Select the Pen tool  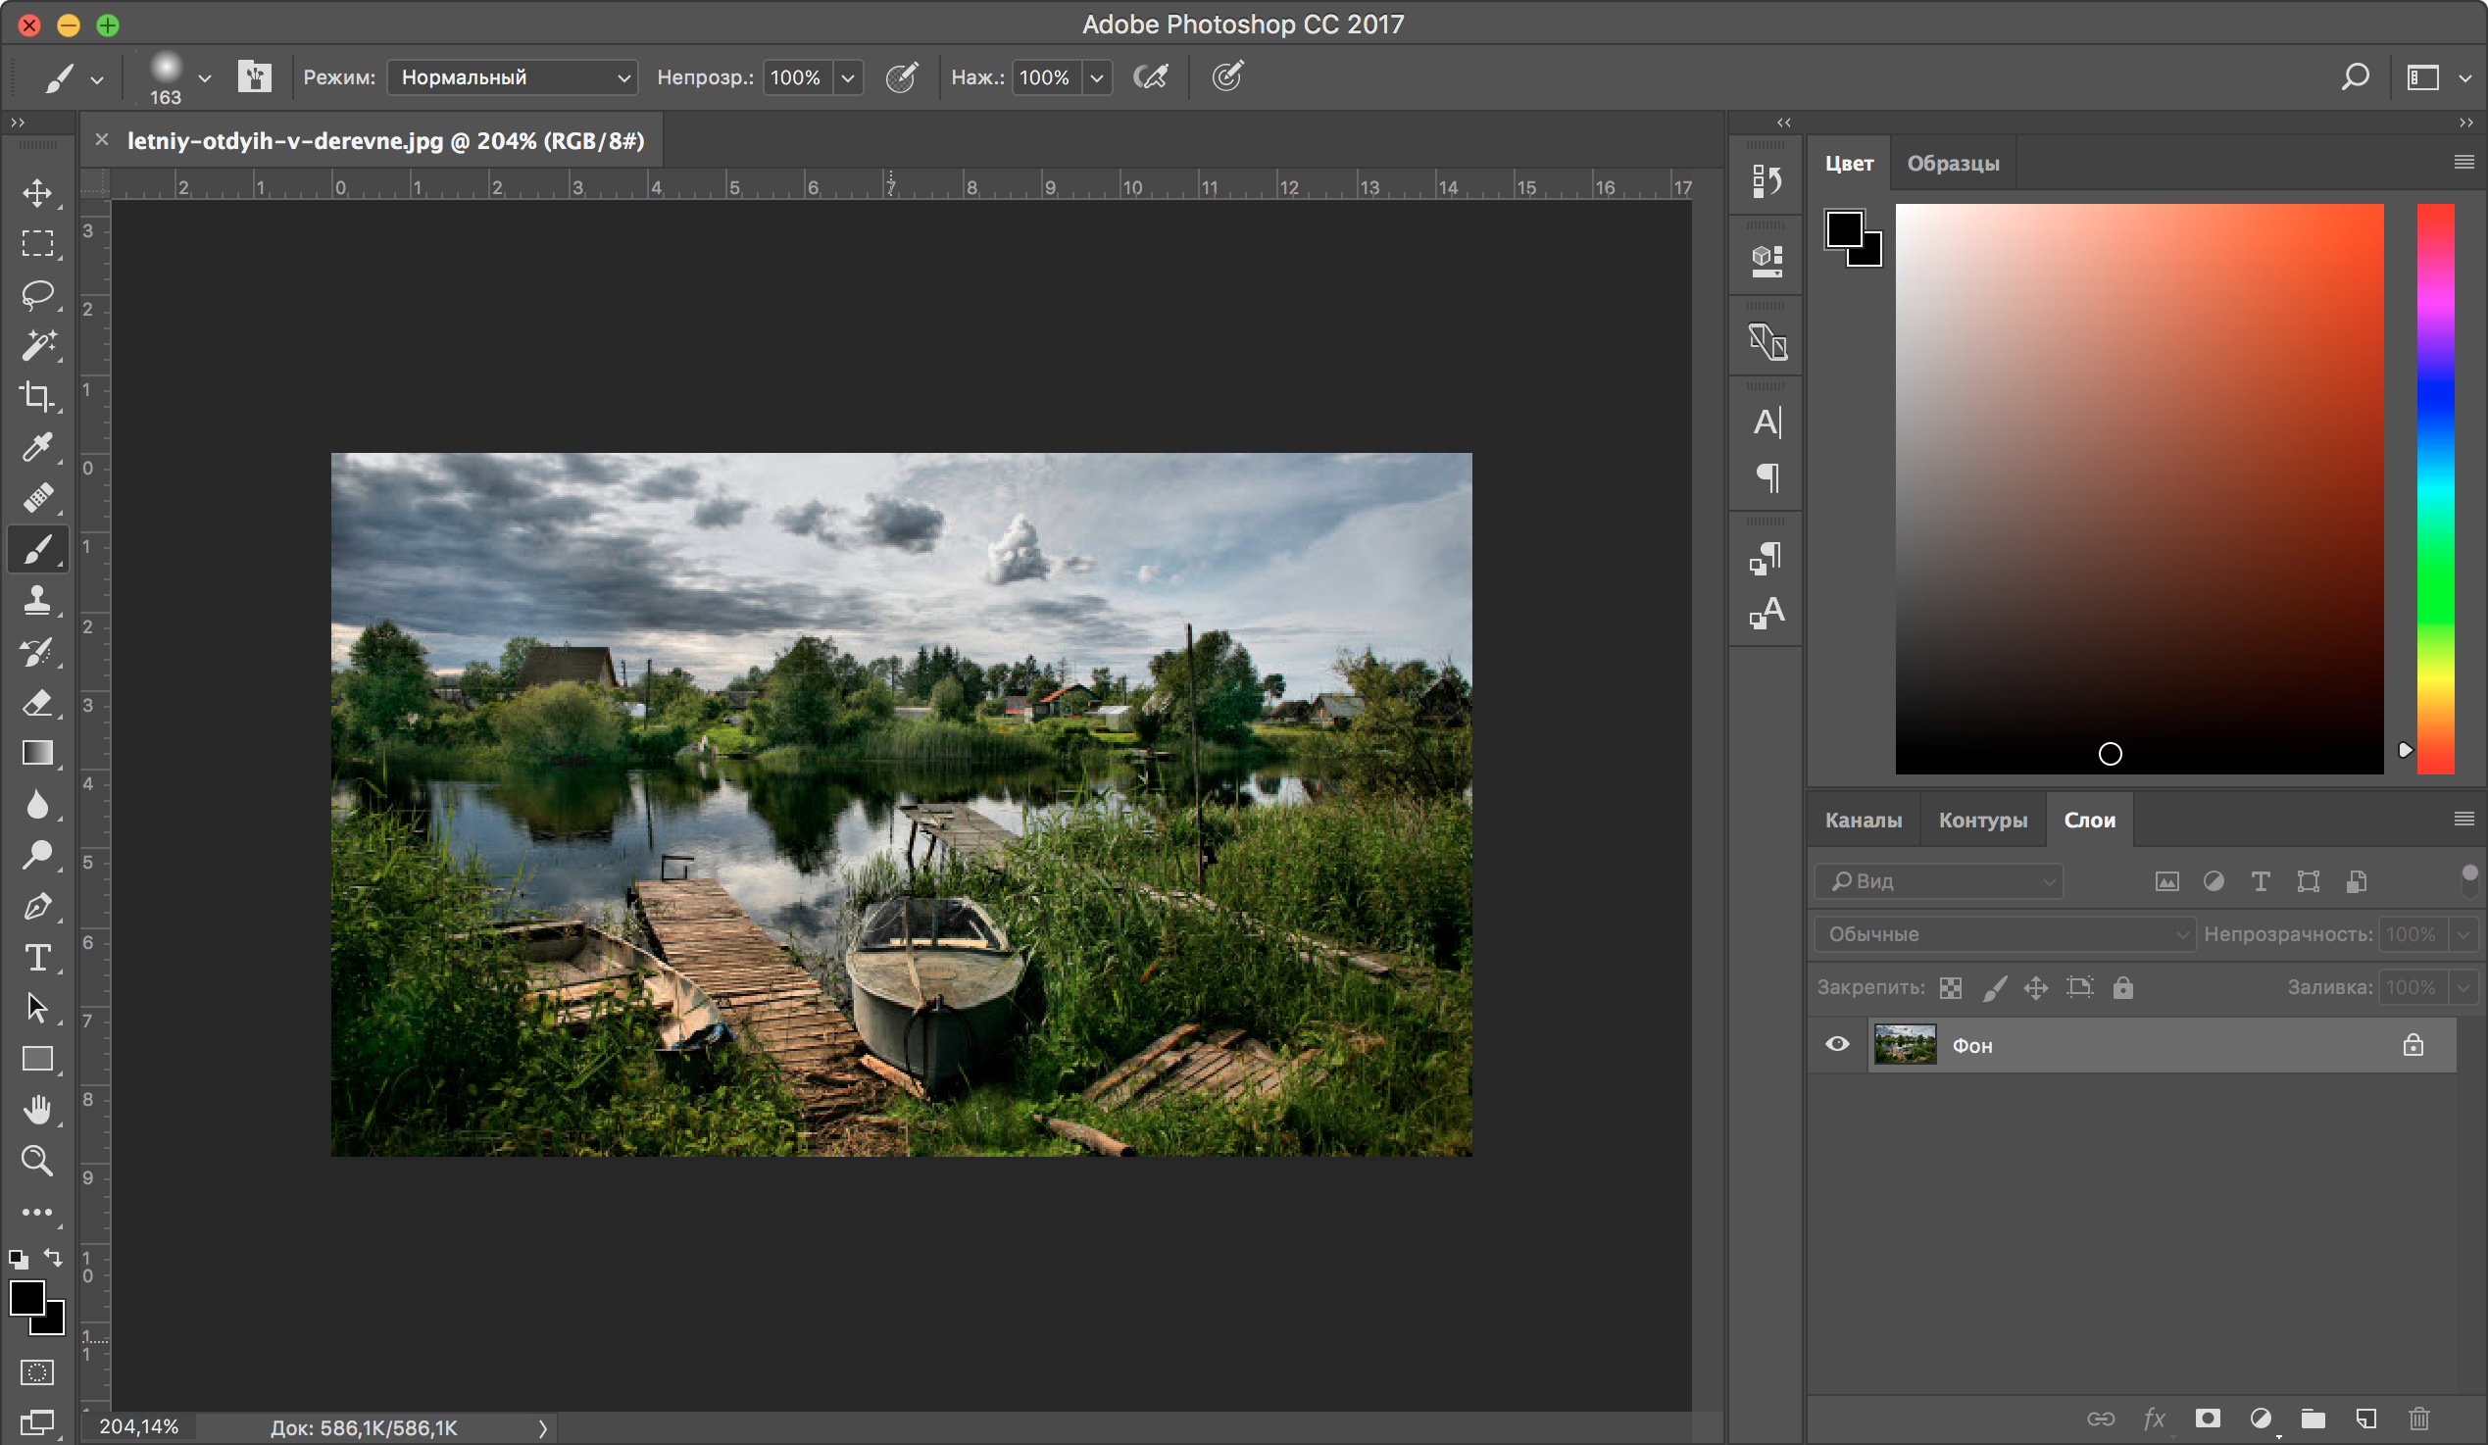click(x=37, y=906)
